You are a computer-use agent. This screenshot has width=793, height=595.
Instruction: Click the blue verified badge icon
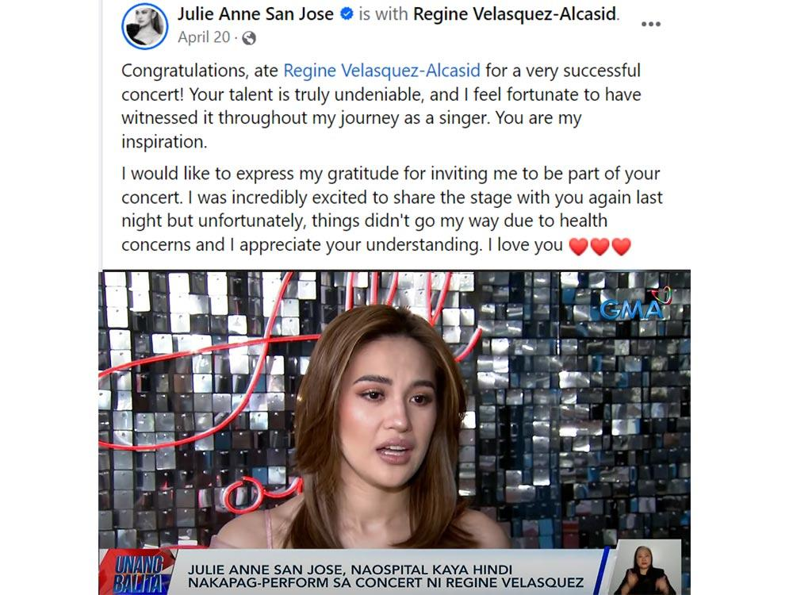pos(347,14)
